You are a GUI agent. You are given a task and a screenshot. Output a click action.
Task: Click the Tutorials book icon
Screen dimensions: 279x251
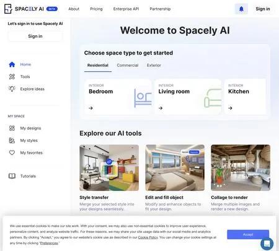click(x=12, y=176)
